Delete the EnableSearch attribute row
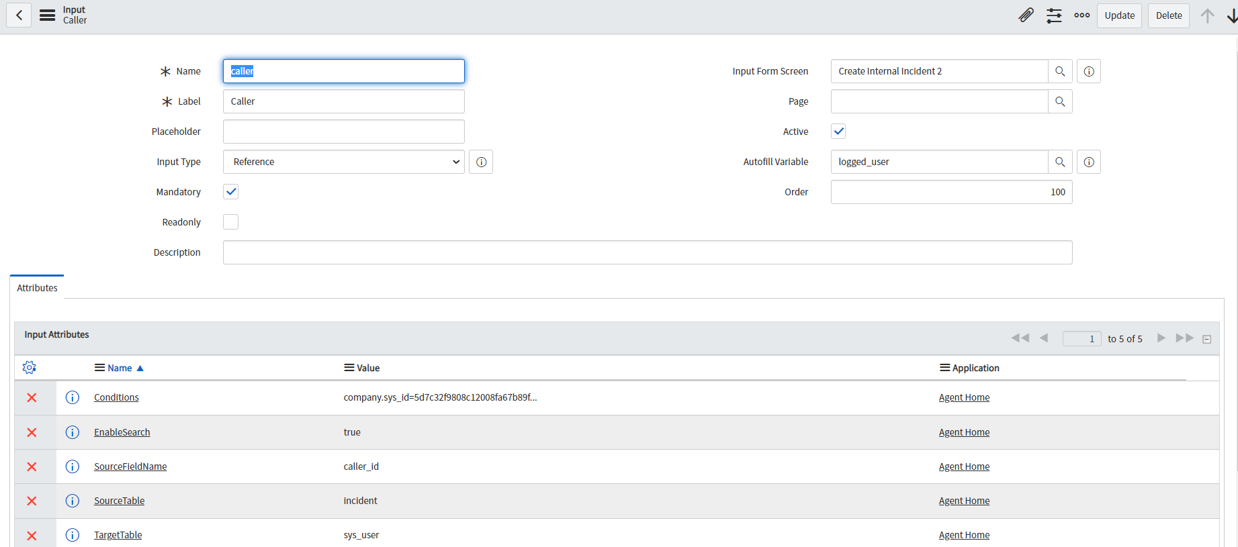The width and height of the screenshot is (1238, 547). click(32, 432)
